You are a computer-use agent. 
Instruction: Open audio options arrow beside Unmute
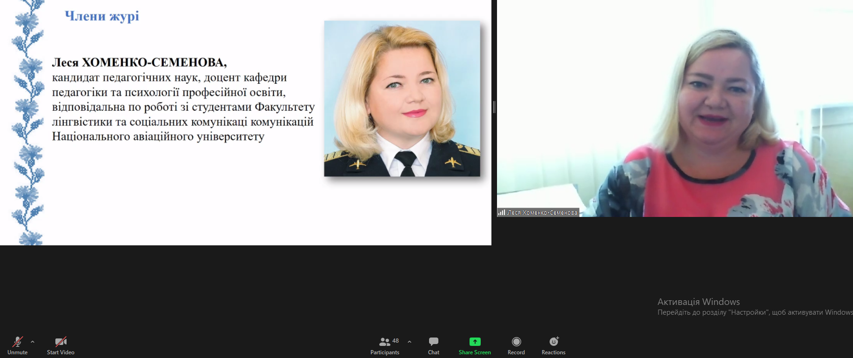coord(33,342)
